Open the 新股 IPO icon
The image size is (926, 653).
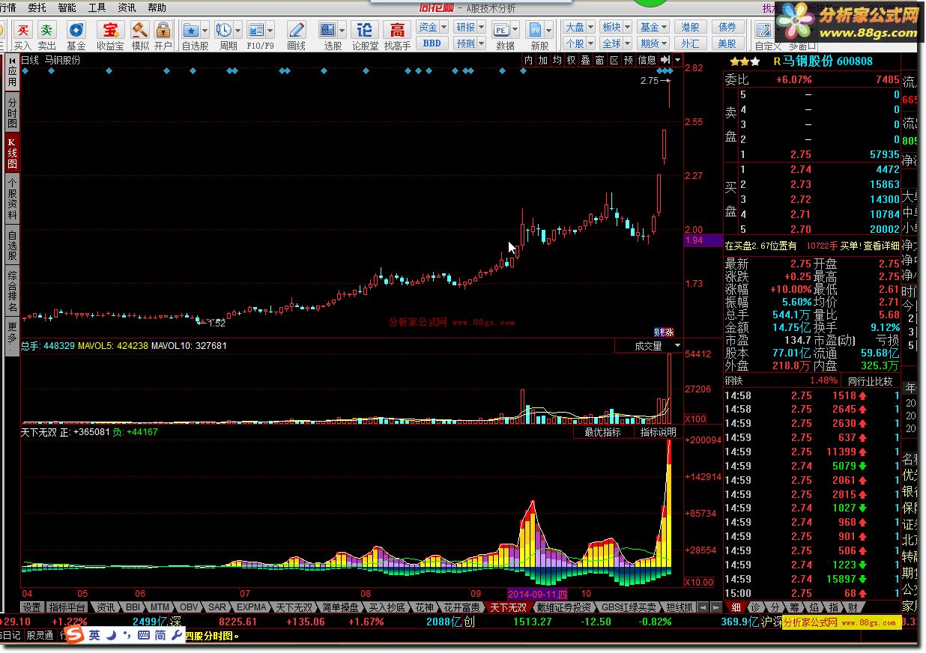coord(536,31)
